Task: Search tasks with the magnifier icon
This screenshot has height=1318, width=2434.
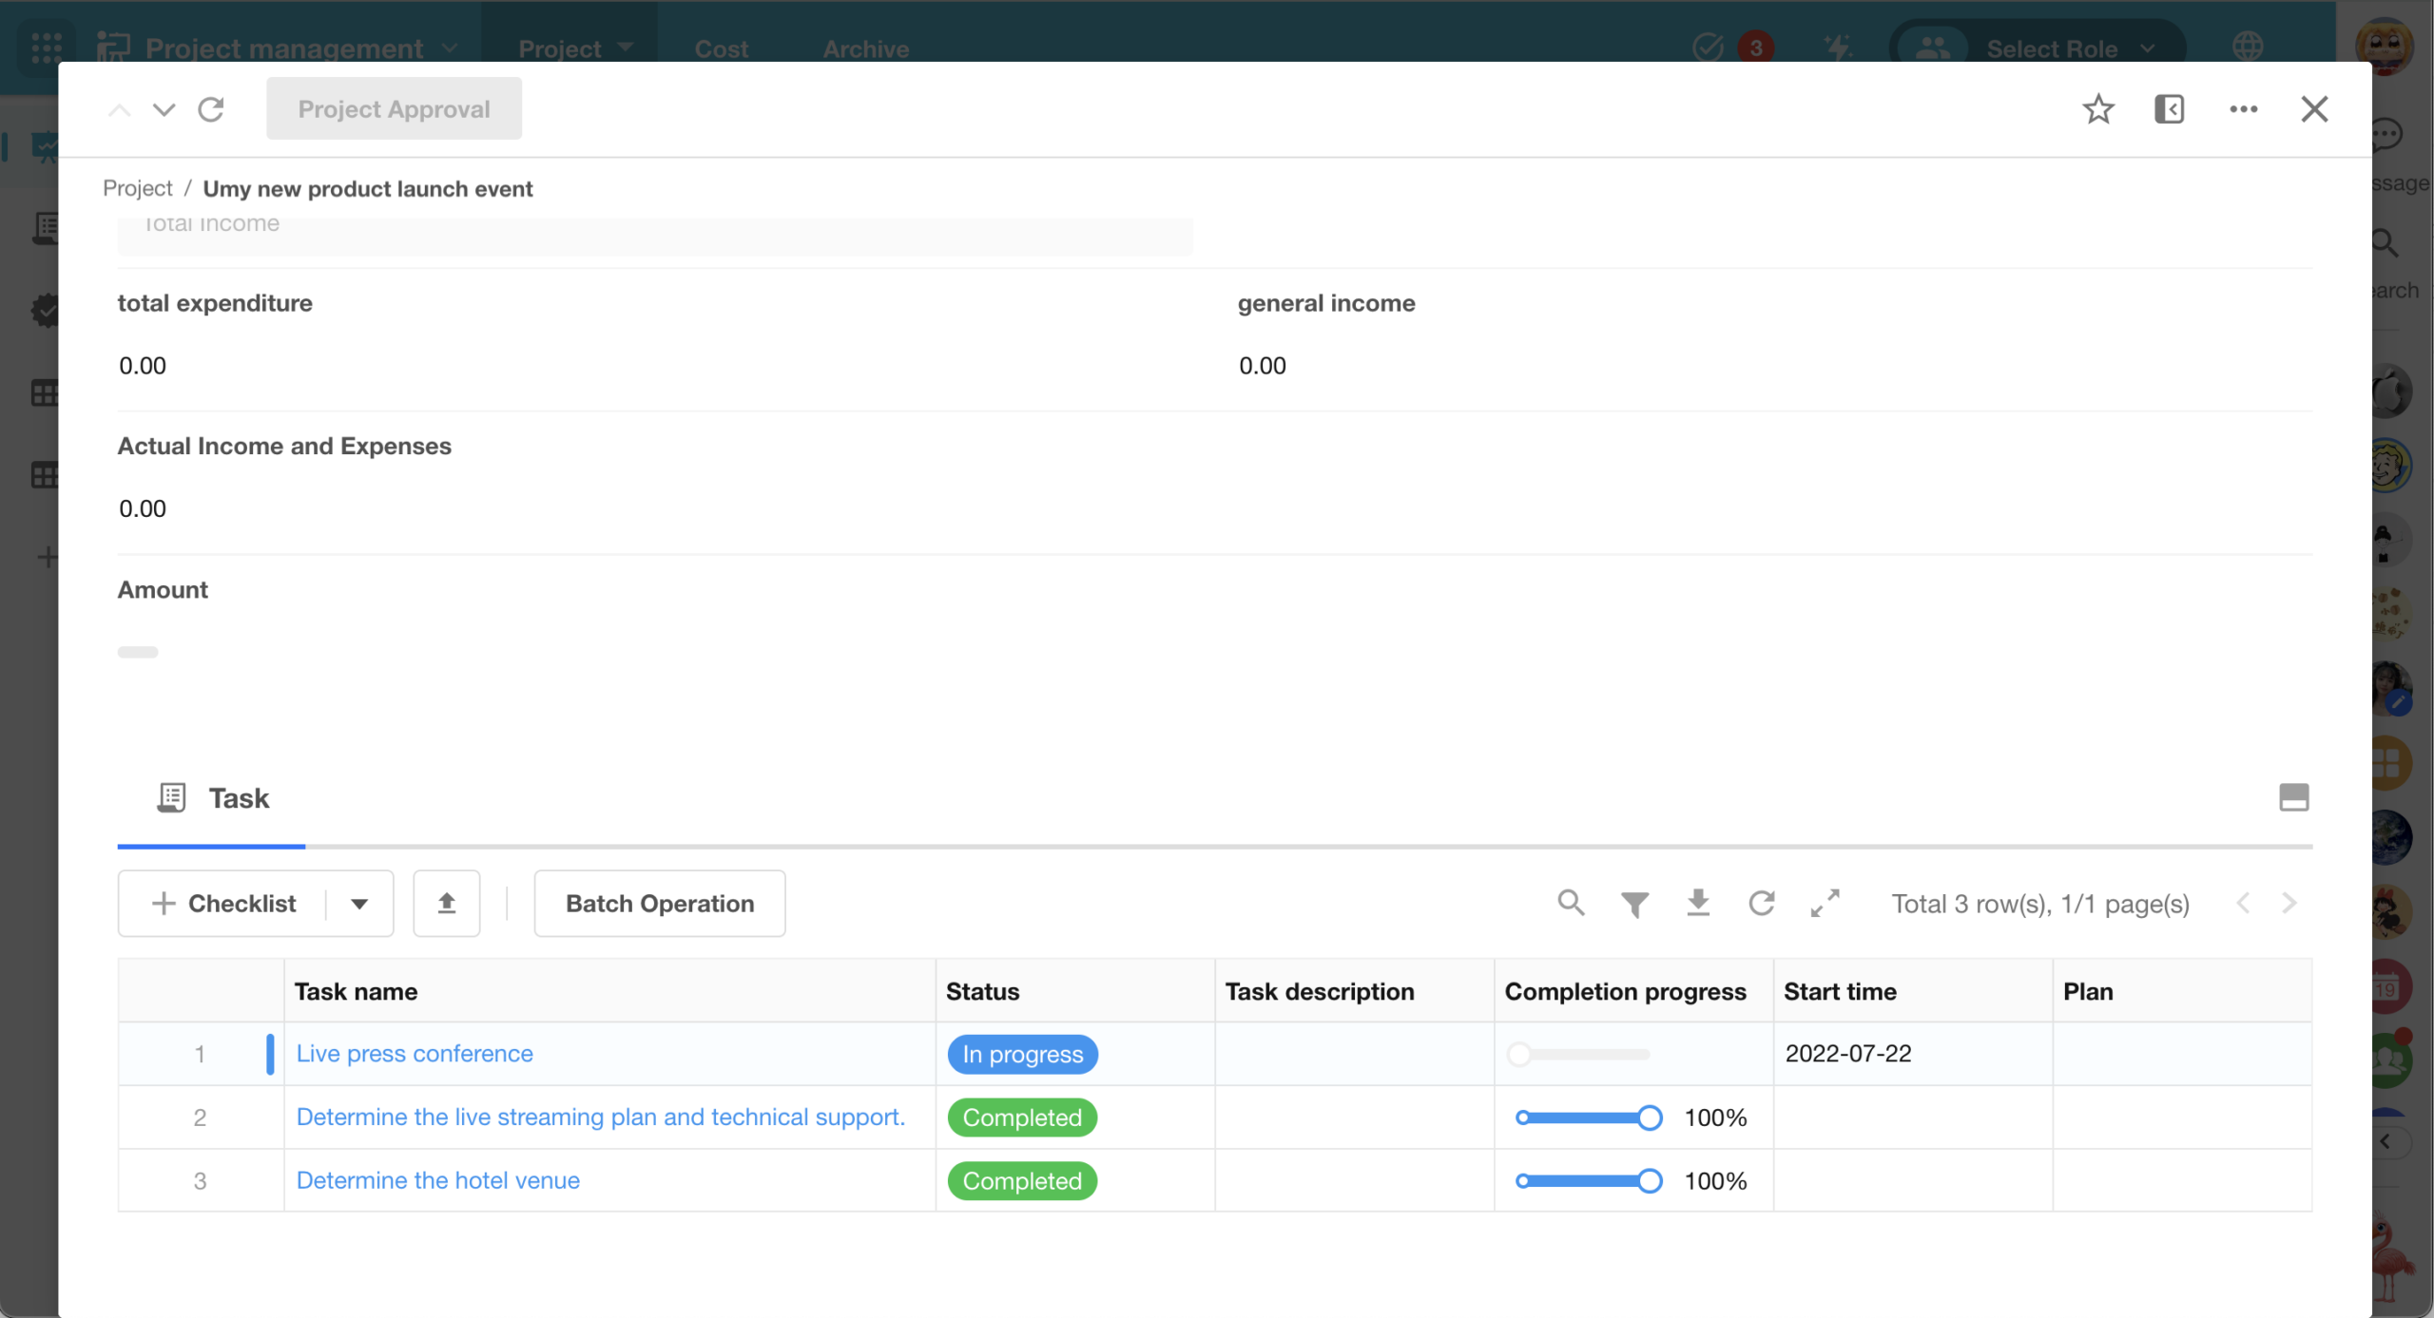Action: pyautogui.click(x=1571, y=903)
